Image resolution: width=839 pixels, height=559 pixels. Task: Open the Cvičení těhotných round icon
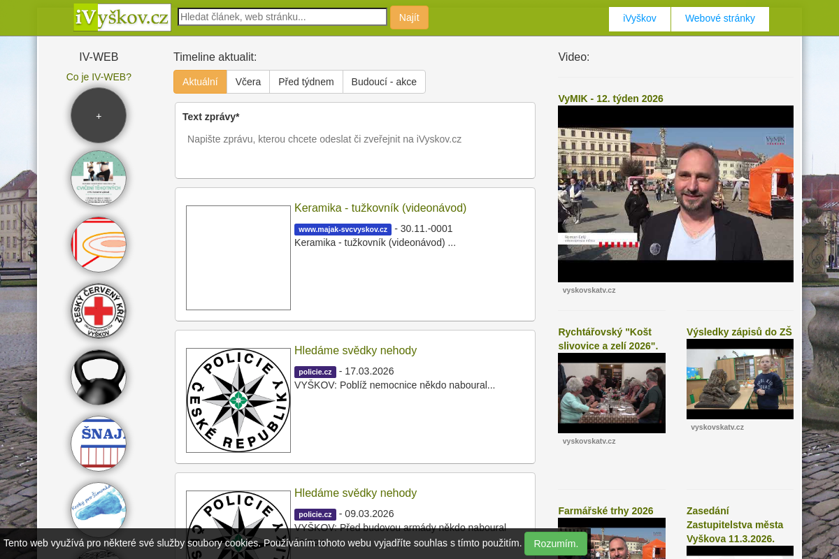click(x=99, y=178)
